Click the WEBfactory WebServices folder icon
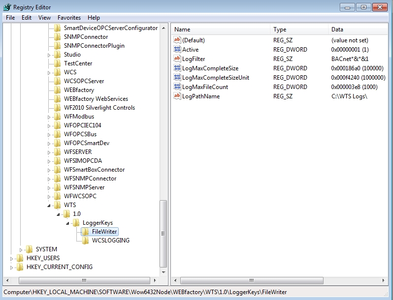 [x=58, y=99]
